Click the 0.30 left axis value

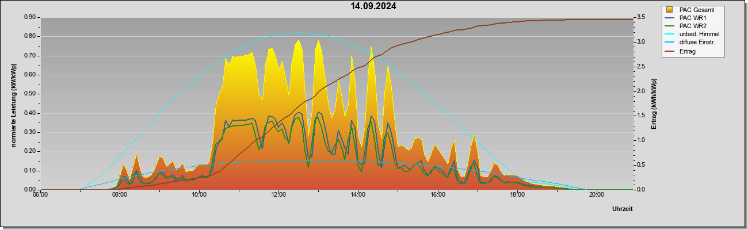coord(30,132)
